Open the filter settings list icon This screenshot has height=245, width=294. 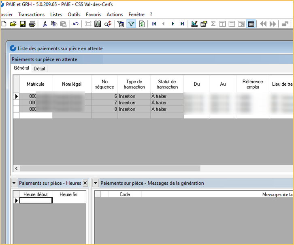pos(121,24)
